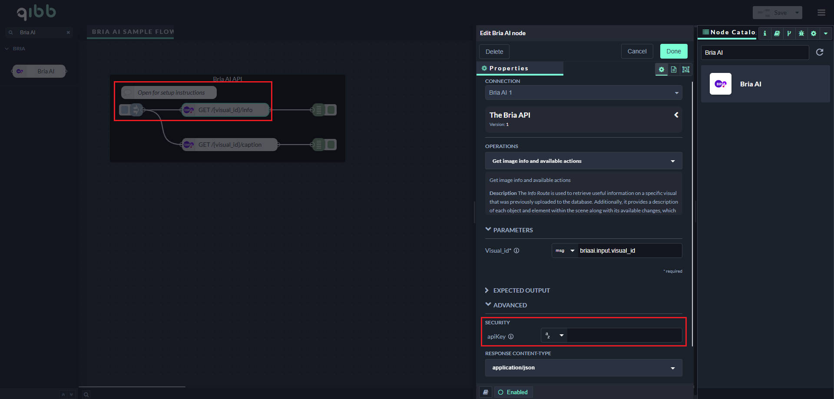Clear the palette search filter
Image resolution: width=834 pixels, height=399 pixels.
(68, 33)
